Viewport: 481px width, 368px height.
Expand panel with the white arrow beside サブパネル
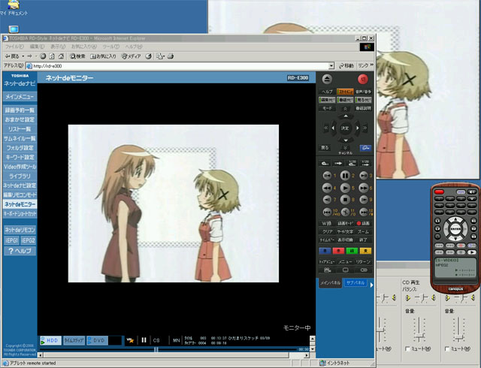pyautogui.click(x=371, y=285)
